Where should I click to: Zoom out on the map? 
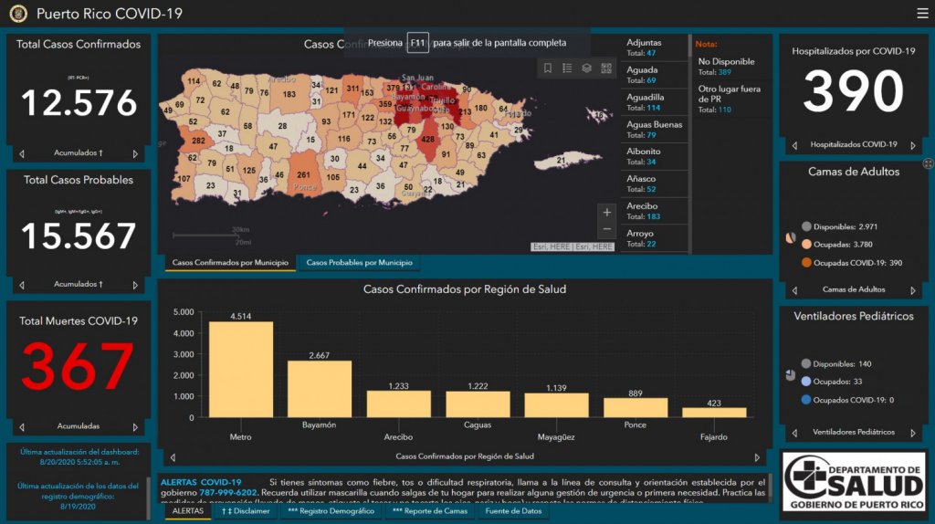pos(607,230)
